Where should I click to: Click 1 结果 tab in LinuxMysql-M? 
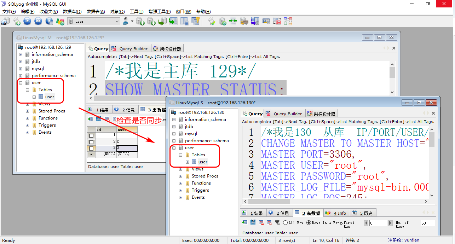[99, 110]
